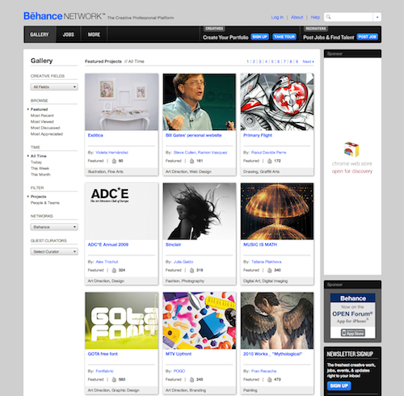Click the Chrome Web Store ad icon

351,149
